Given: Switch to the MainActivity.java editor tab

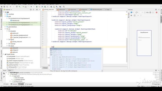Looking at the screenshot, I should pyautogui.click(x=97, y=10).
